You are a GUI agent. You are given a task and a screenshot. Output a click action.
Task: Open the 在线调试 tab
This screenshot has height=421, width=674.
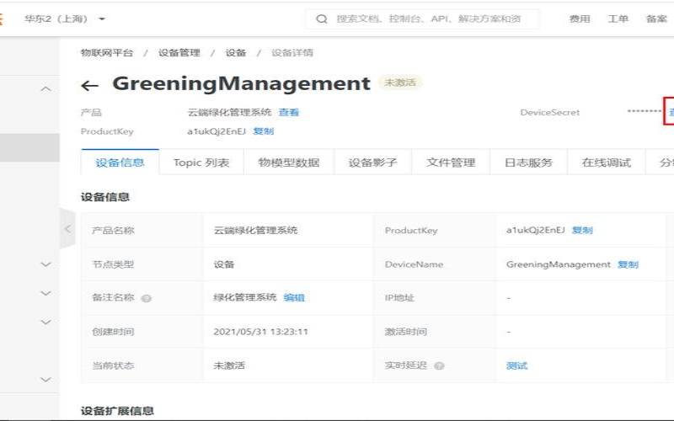click(x=606, y=163)
